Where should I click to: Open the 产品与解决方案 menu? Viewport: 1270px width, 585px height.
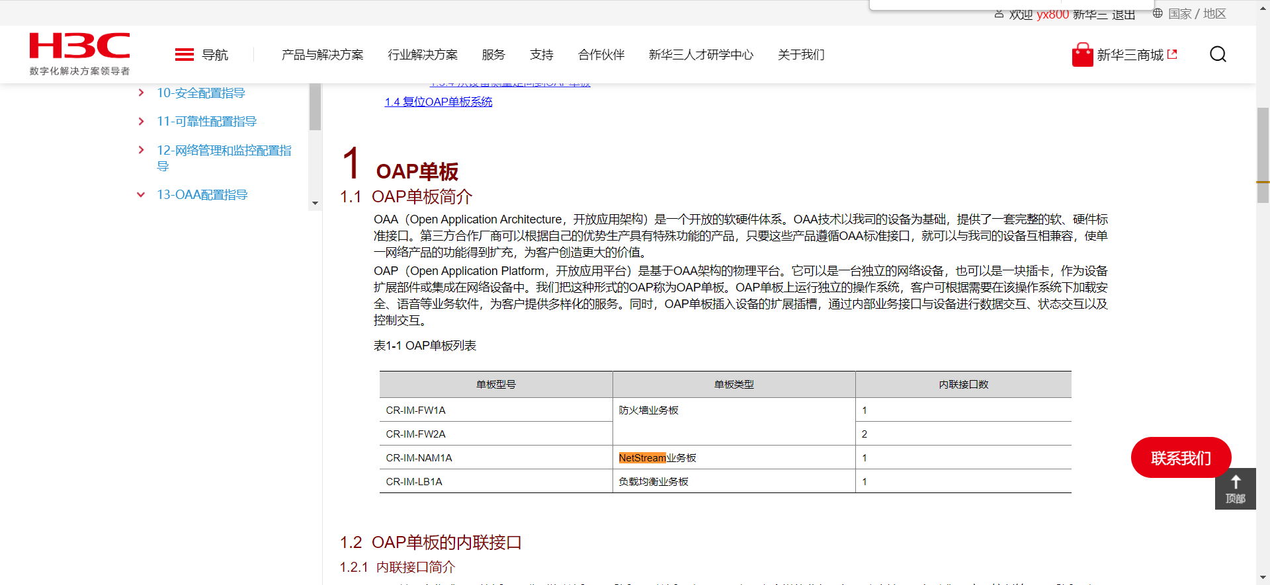tap(322, 55)
